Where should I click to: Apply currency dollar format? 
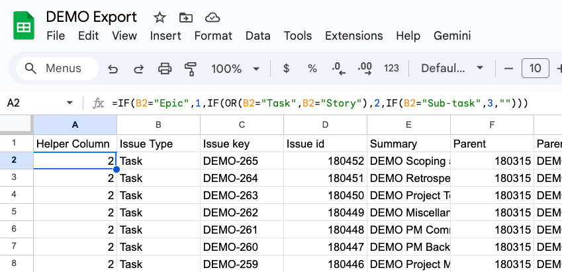[x=286, y=68]
